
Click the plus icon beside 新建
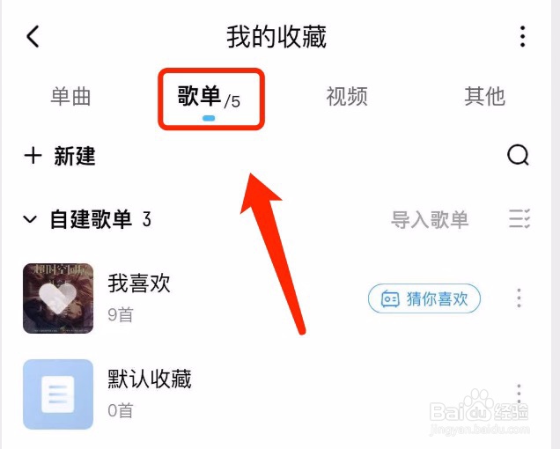(33, 156)
